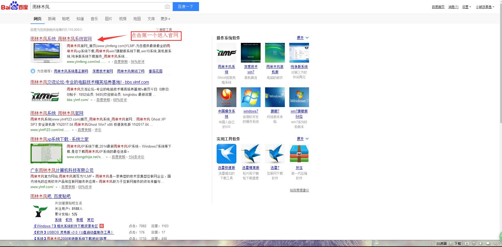
Task: Select the windows7 icon in the sidebar
Action: (250, 97)
